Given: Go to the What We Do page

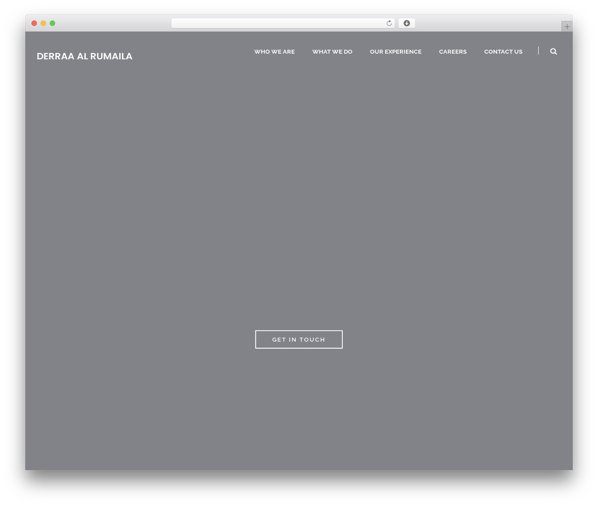Looking at the screenshot, I should tap(332, 52).
